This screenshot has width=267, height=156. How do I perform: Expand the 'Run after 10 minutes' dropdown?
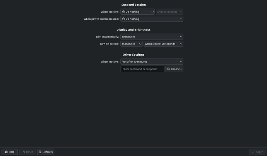[152, 62]
